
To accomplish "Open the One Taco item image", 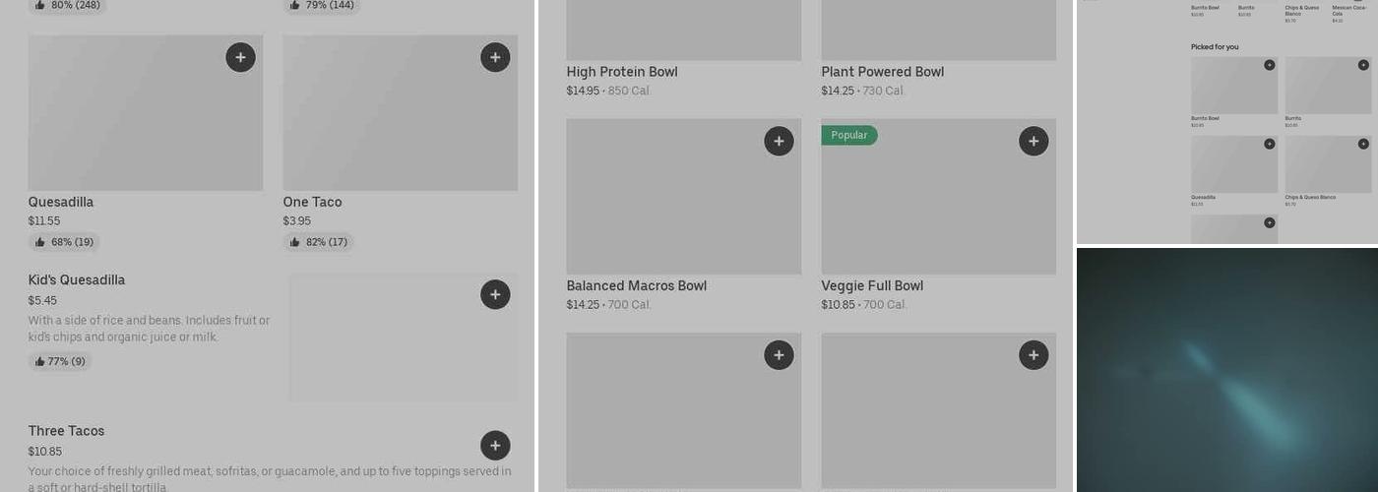I will [400, 113].
